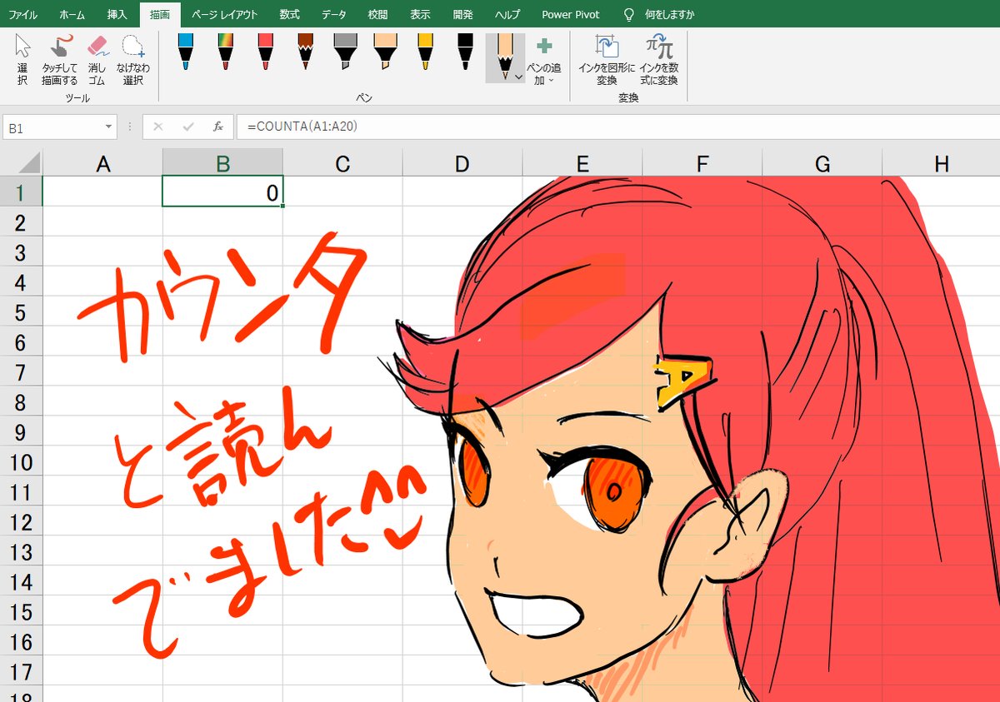Image resolution: width=1000 pixels, height=702 pixels.
Task: Select row 1 header
Action: tap(21, 192)
